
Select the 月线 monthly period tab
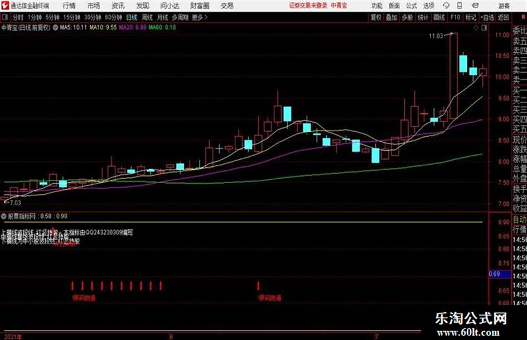pos(163,17)
